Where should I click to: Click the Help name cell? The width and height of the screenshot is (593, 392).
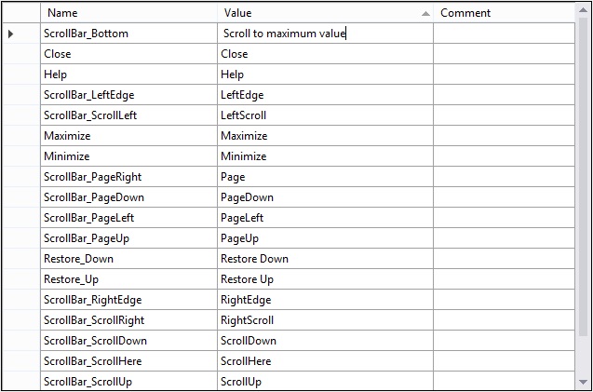[x=129, y=74]
